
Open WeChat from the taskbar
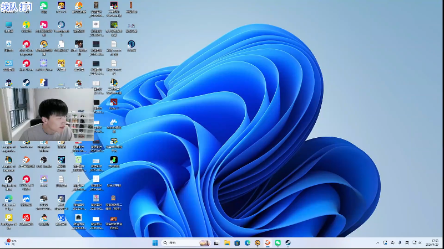[x=277, y=243]
